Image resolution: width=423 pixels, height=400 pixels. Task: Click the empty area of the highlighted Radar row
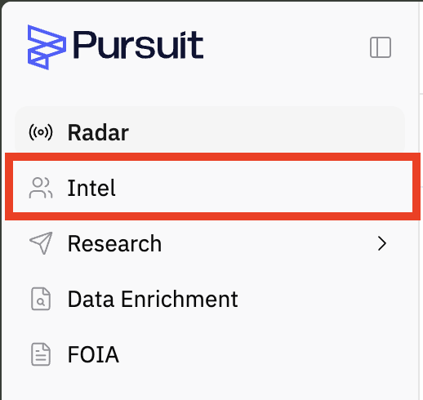(267, 132)
